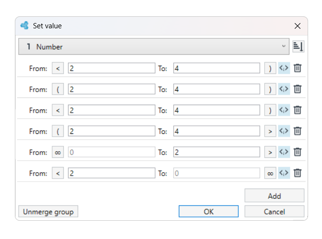Click the To field of the second row
322x239 pixels.
click(x=217, y=89)
